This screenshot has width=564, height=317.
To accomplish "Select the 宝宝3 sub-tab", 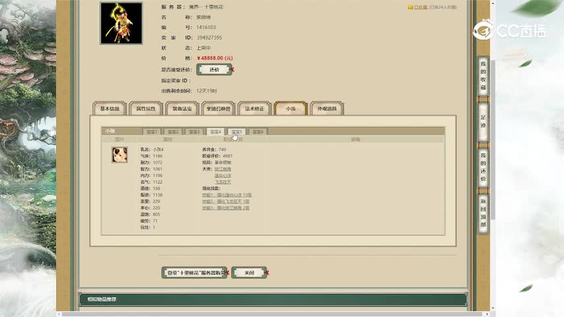I will coord(194,131).
